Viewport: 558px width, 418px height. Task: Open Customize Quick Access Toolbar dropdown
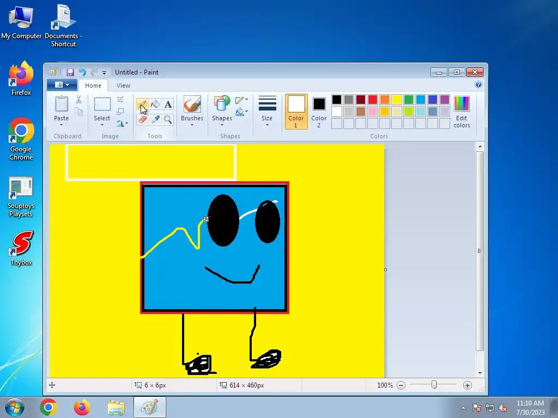pyautogui.click(x=104, y=72)
